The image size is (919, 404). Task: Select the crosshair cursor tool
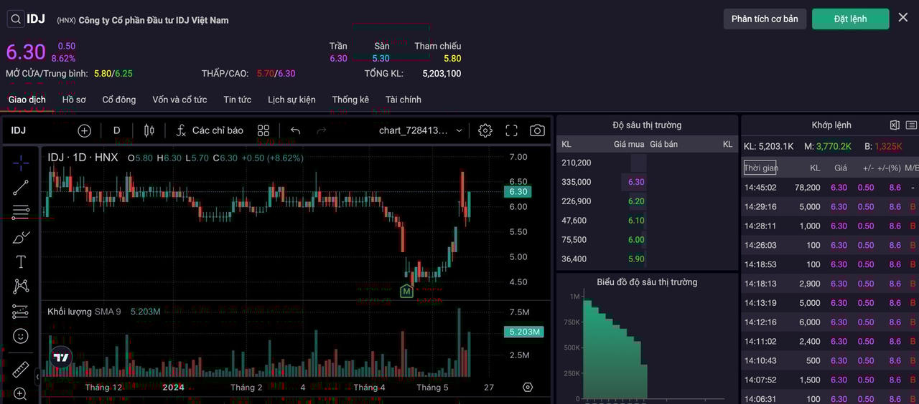click(21, 163)
